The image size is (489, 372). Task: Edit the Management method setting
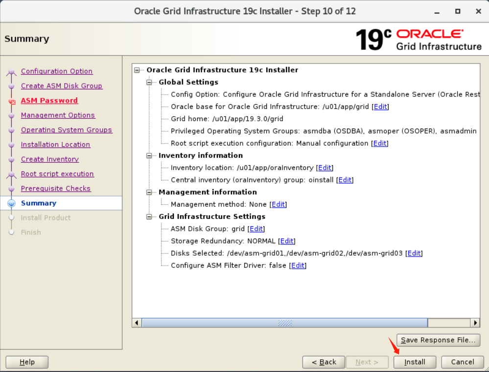tap(278, 204)
